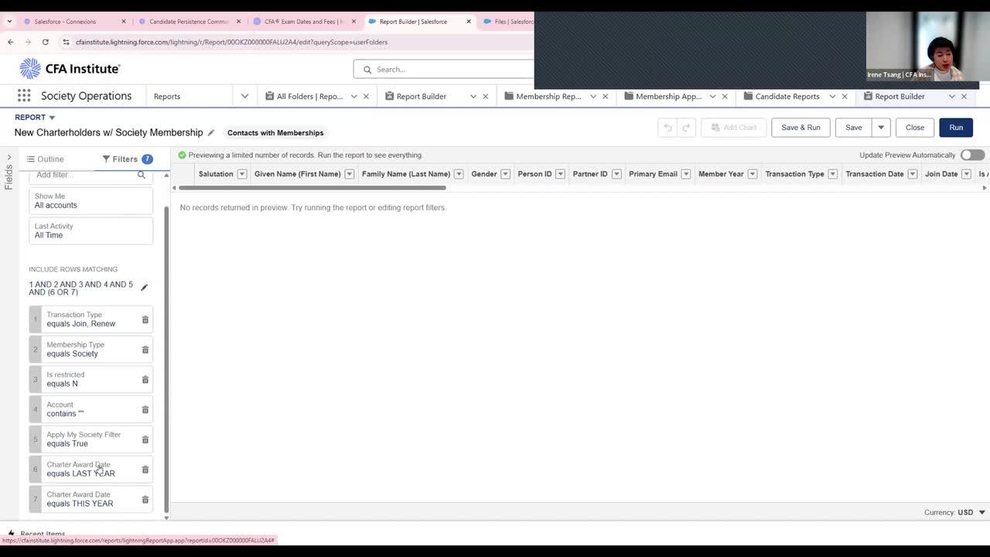Viewport: 990px width, 557px height.
Task: Delete the Transaction Type filter
Action: (x=145, y=320)
